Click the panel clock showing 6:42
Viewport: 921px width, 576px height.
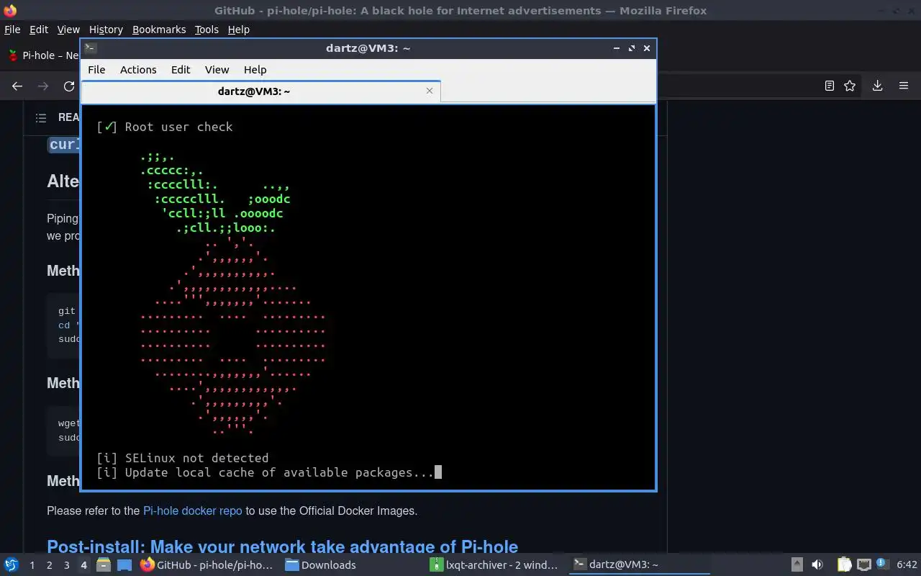point(907,564)
